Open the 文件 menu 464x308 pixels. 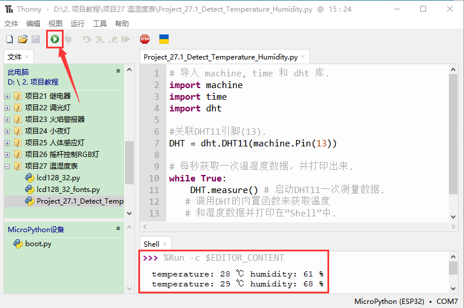[x=11, y=24]
